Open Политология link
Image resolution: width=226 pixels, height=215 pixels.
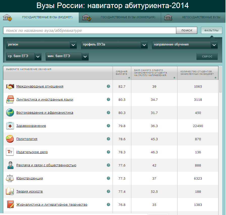coord(27,139)
